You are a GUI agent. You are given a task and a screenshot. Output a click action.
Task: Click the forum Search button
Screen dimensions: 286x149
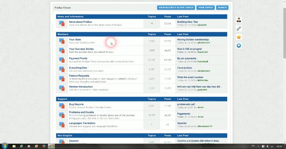222,7
